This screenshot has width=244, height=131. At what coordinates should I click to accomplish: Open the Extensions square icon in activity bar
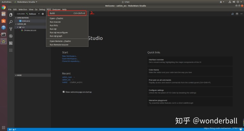coord(11,43)
